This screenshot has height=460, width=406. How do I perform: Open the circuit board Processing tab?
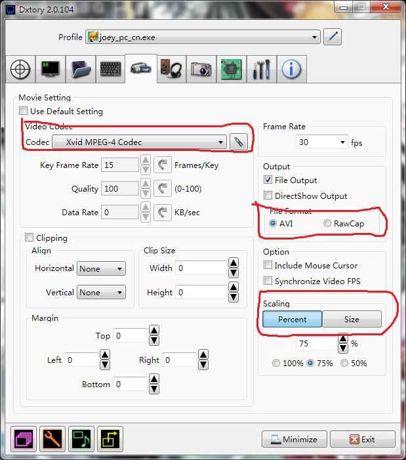(x=232, y=70)
